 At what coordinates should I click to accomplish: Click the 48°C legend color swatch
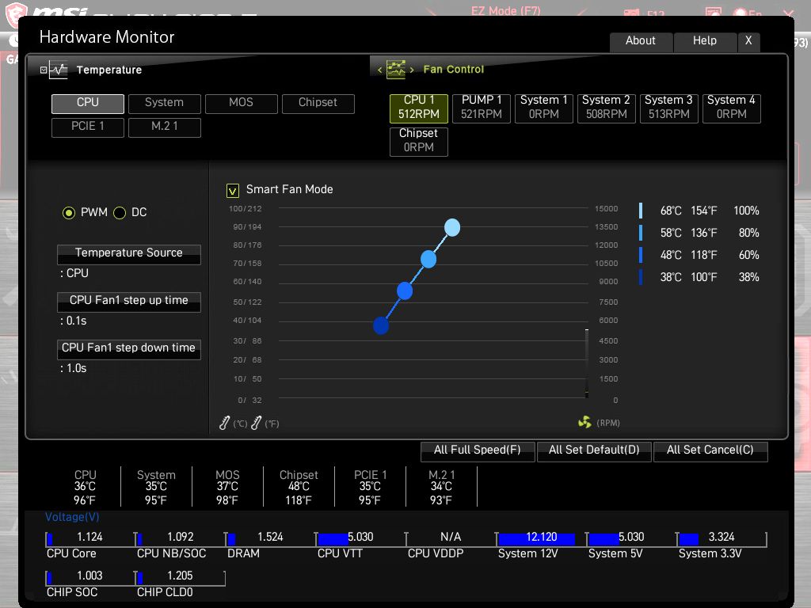click(x=641, y=255)
